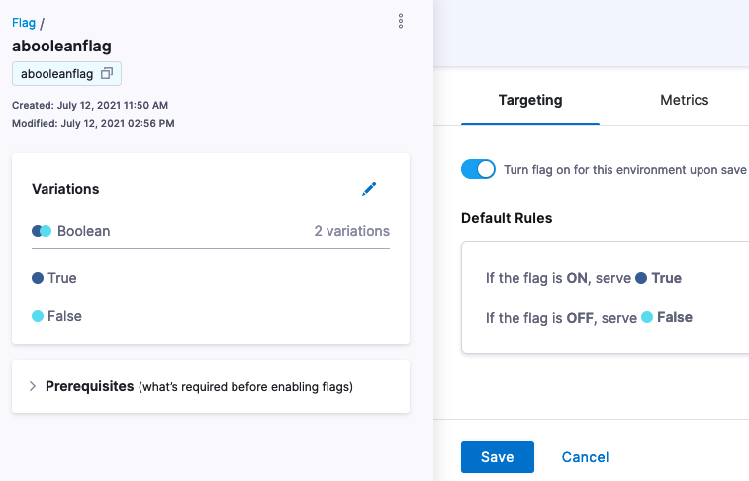This screenshot has width=749, height=481.
Task: Click the abooleanflag identifier chip
Action: coord(66,73)
